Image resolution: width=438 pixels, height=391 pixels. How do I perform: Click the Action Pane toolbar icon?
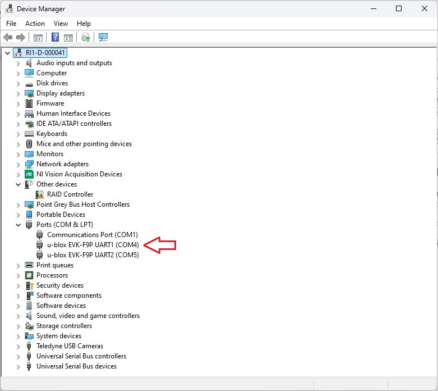pyautogui.click(x=68, y=37)
